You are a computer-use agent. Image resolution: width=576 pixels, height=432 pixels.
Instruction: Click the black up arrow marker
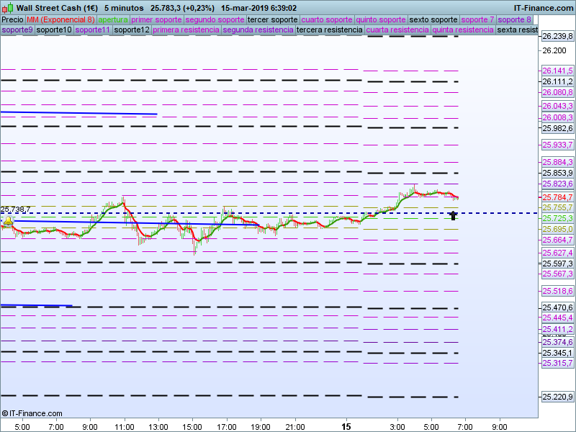coord(453,215)
